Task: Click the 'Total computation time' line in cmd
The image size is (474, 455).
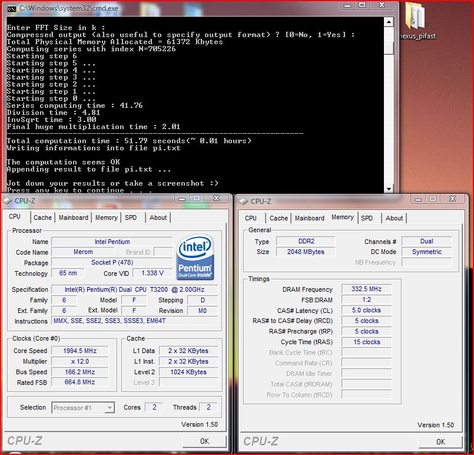Action: tap(129, 141)
